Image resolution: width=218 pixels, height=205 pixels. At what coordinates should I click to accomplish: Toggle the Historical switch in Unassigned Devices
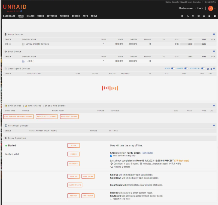203,68
